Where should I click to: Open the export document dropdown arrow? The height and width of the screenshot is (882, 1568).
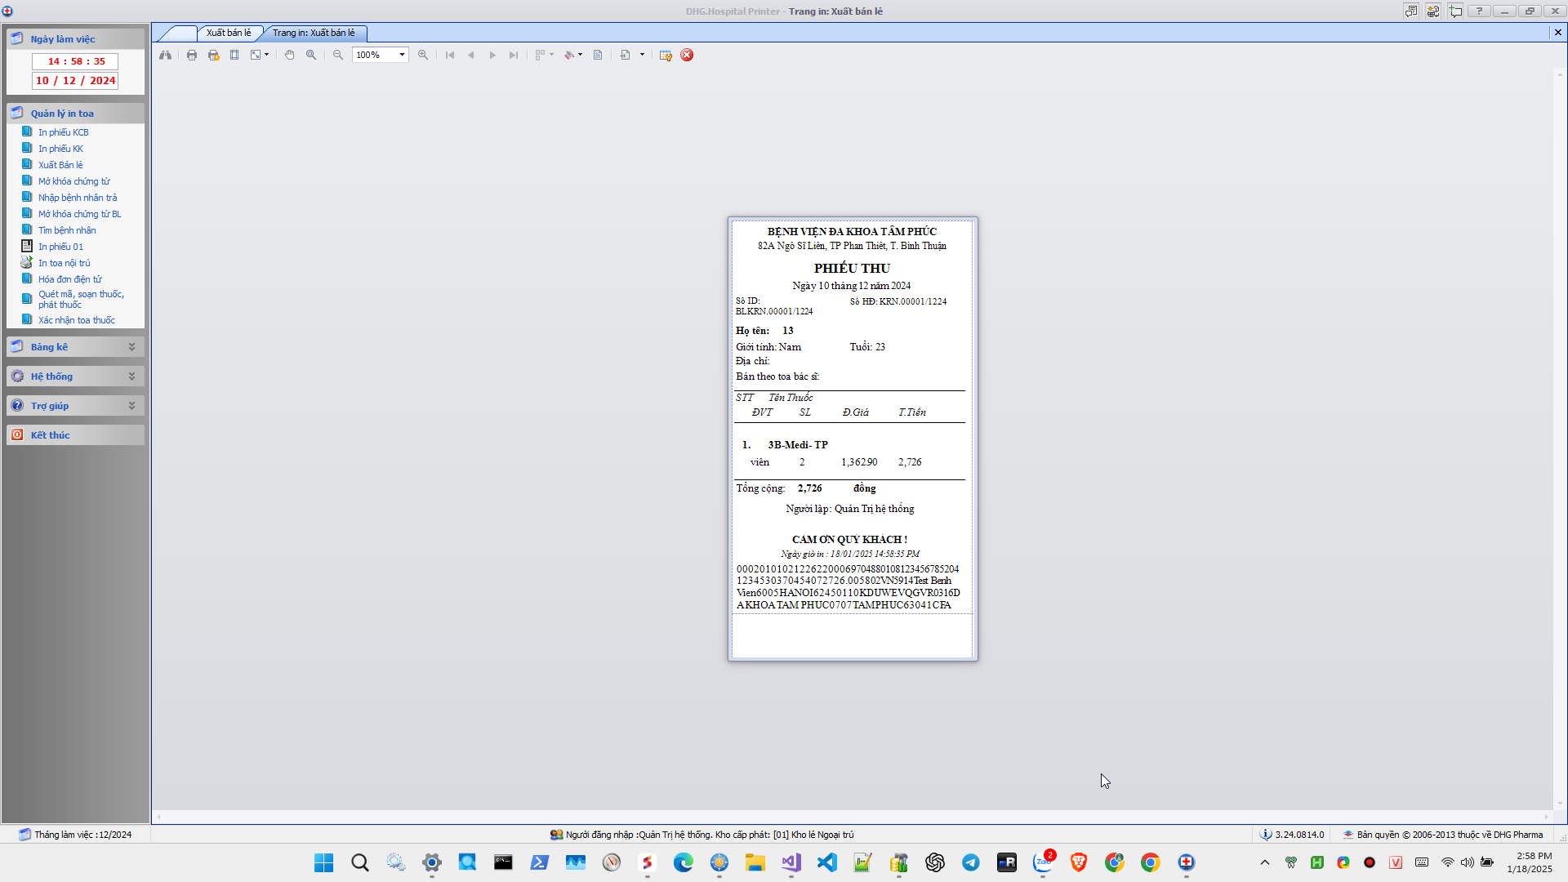click(642, 55)
